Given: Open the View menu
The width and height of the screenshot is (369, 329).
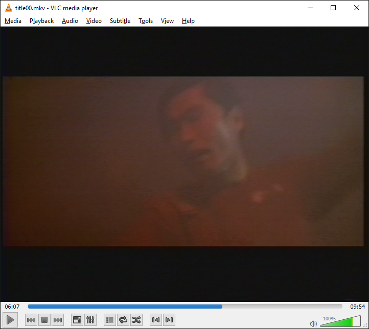Looking at the screenshot, I should (167, 21).
